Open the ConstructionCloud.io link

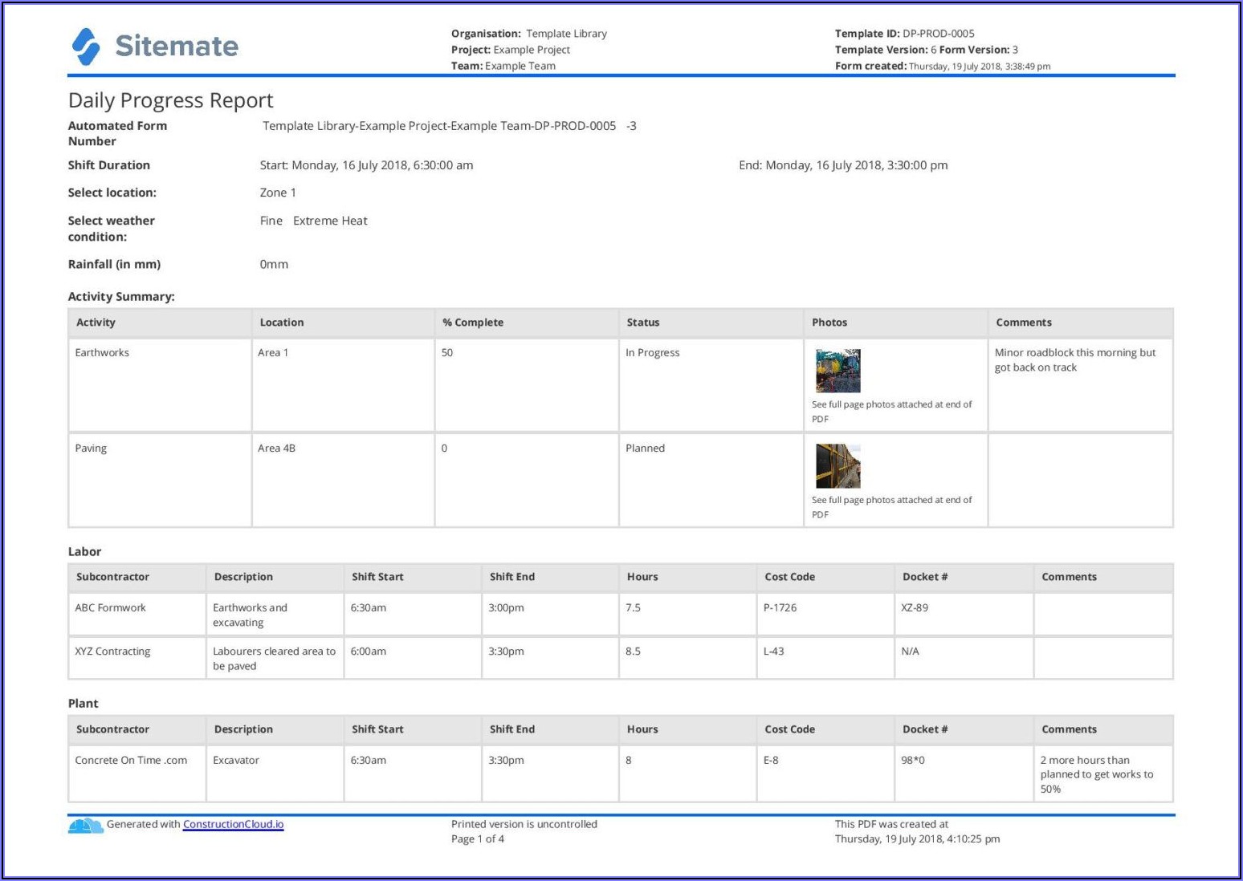(x=233, y=824)
